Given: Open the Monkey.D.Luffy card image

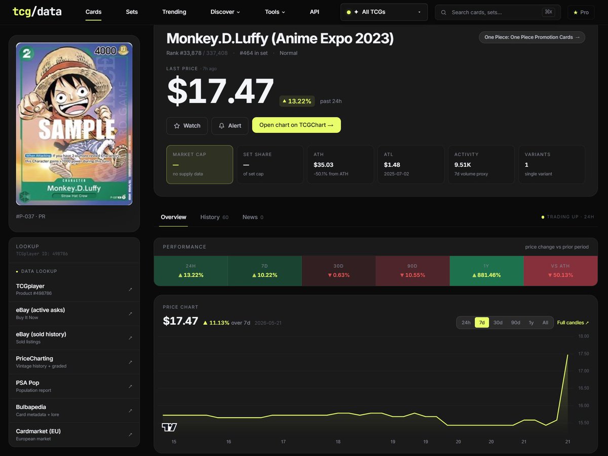Looking at the screenshot, I should [x=74, y=124].
